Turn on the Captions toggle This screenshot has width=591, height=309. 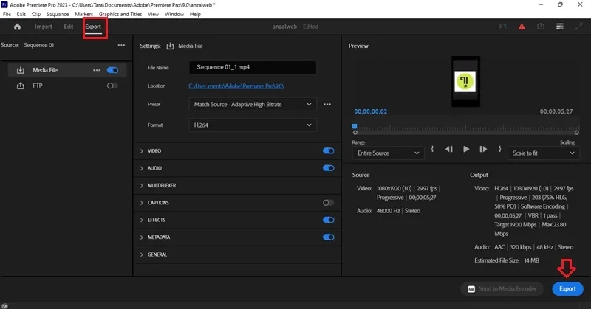pyautogui.click(x=328, y=203)
